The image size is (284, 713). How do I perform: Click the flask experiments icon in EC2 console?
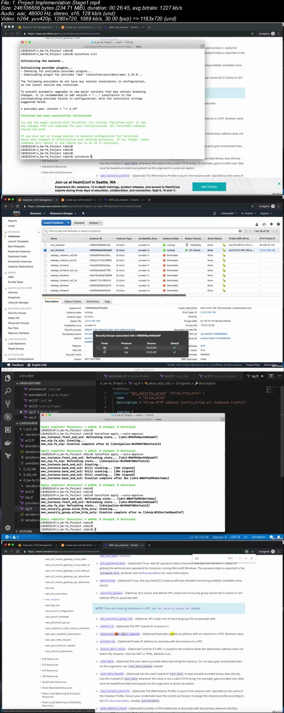257,224
